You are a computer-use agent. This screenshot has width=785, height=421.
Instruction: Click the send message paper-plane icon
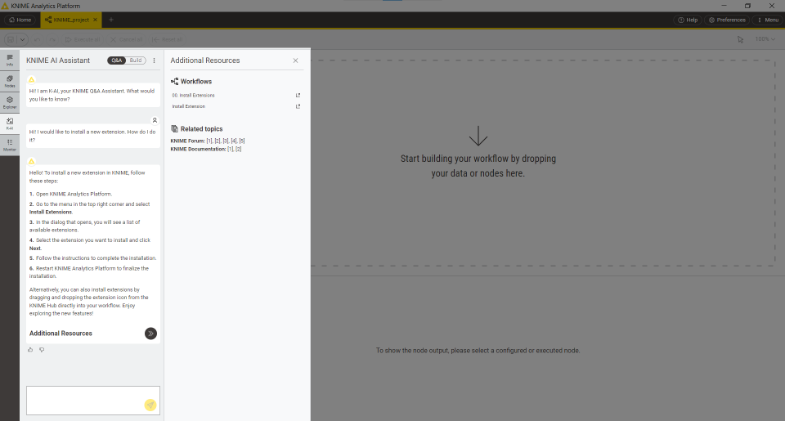(x=150, y=405)
